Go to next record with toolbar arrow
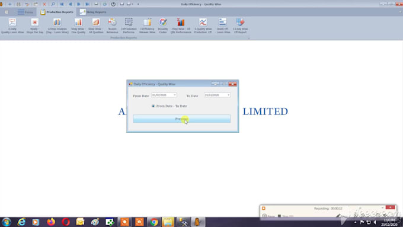This screenshot has width=403, height=227. tap(79, 4)
